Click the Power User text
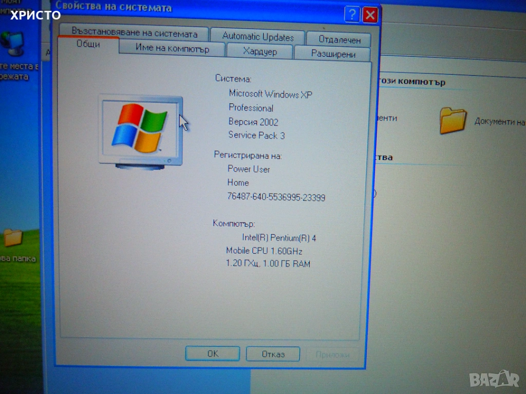This screenshot has height=394, width=526. [249, 169]
